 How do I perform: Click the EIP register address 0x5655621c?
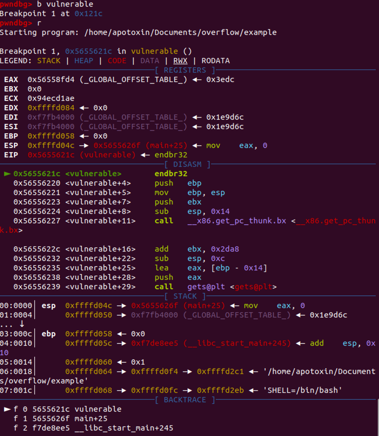pos(51,155)
